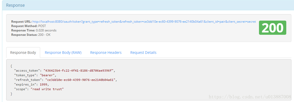Select the "read write trust" scope value

pos(47,89)
